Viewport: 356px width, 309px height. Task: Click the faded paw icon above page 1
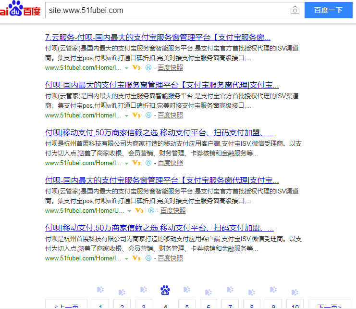pos(100,289)
